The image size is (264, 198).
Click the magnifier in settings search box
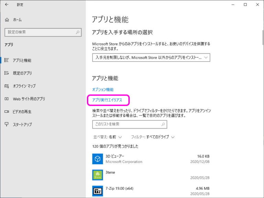pyautogui.click(x=78, y=32)
